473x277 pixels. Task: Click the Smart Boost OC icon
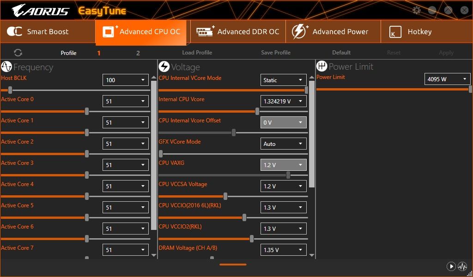coord(14,32)
